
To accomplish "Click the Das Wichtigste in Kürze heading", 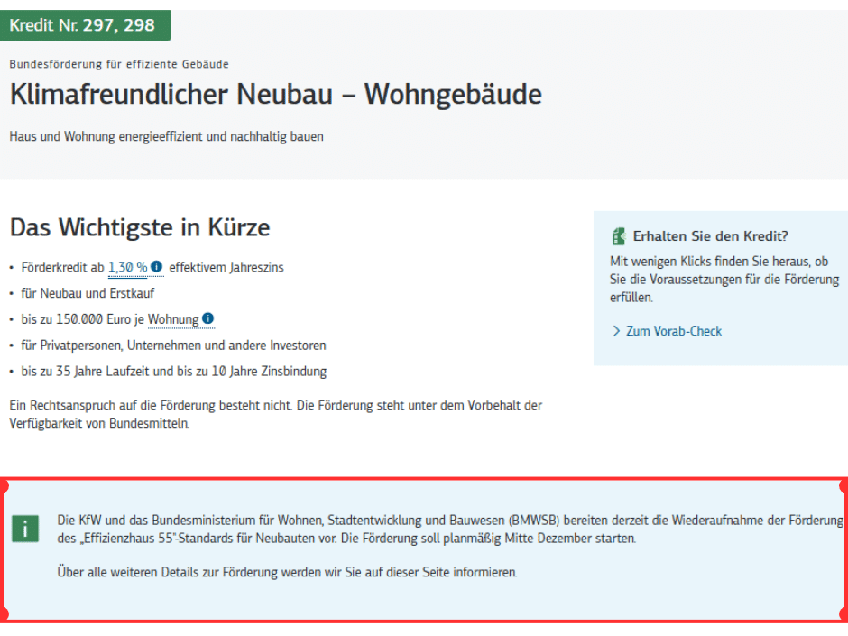I will point(140,226).
